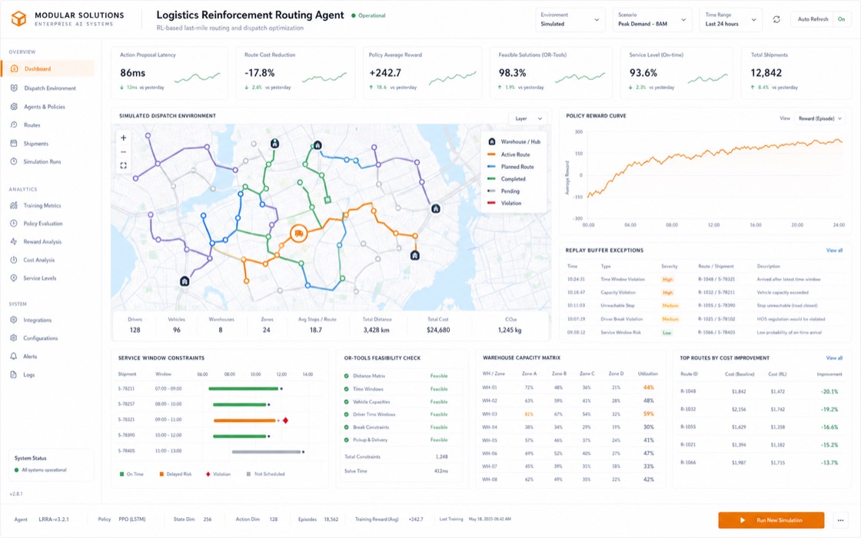861x538 pixels.
Task: Click the Run New Simulation button
Action: 771,520
